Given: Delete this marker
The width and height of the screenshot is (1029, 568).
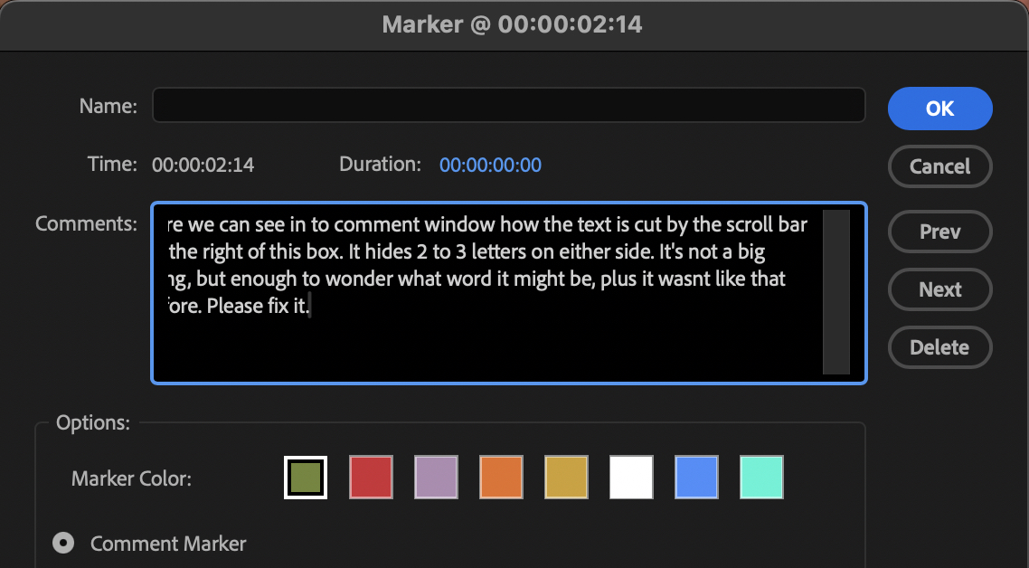Looking at the screenshot, I should [x=939, y=347].
